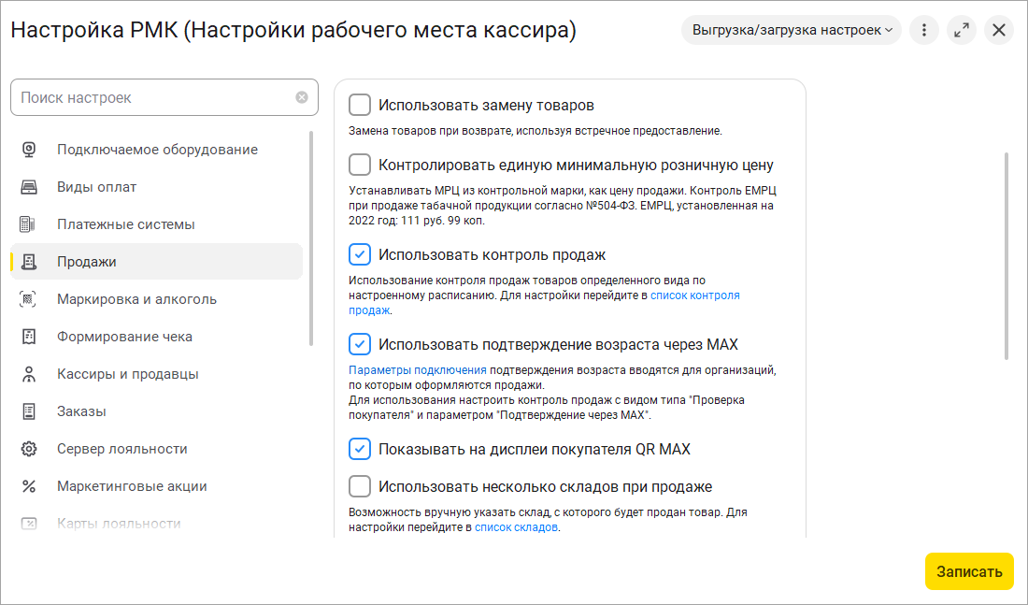The height and width of the screenshot is (605, 1028).
Task: Expand Выгрузка/загрузка настроек dropdown
Action: (x=792, y=30)
